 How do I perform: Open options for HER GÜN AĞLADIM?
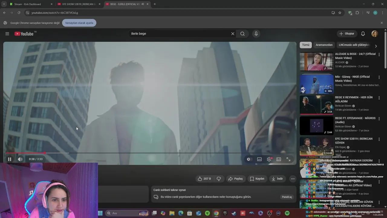[379, 98]
